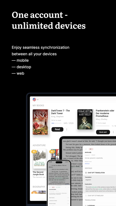This screenshot has height=206, width=116.
Task: Click B1 level badge on Second Jungle Book
Action: [34, 152]
